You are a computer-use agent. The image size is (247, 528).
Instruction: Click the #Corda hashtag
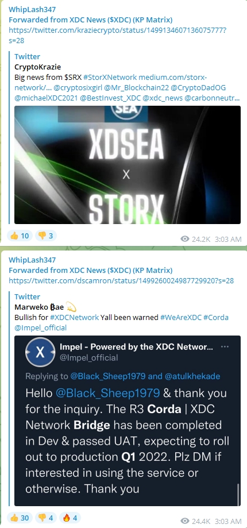(x=216, y=317)
